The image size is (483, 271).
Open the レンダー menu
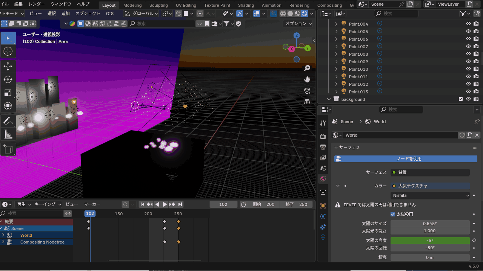(37, 4)
